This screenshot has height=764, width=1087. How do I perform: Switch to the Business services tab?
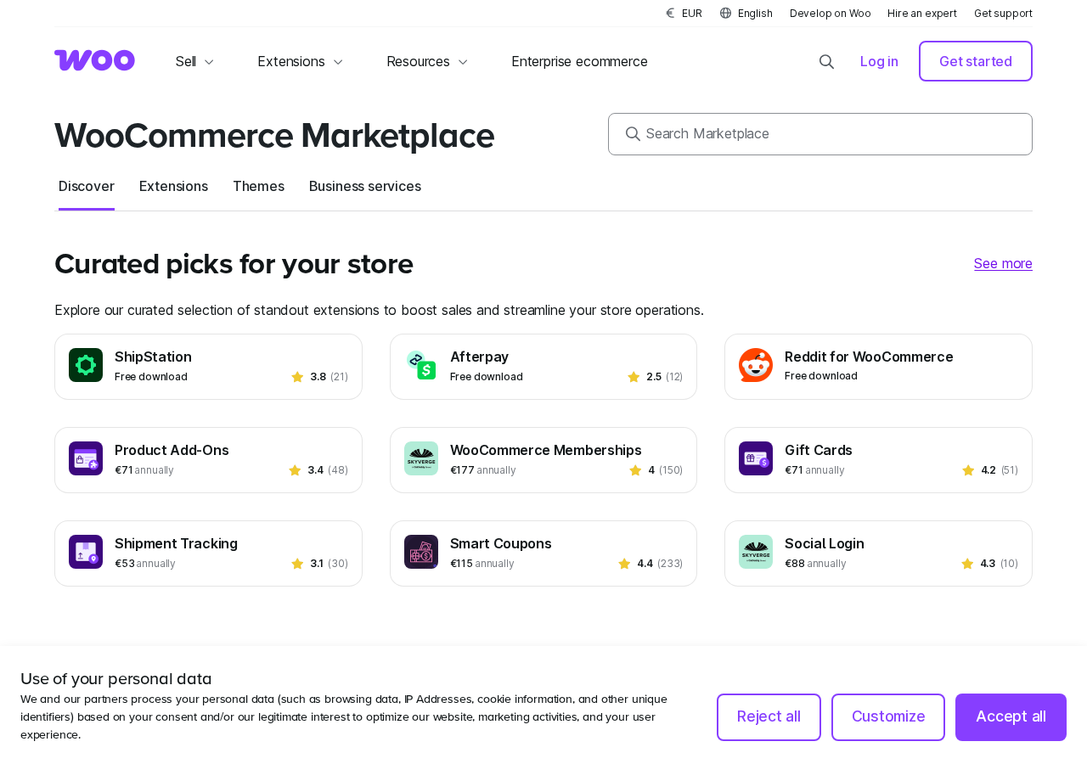click(x=365, y=186)
